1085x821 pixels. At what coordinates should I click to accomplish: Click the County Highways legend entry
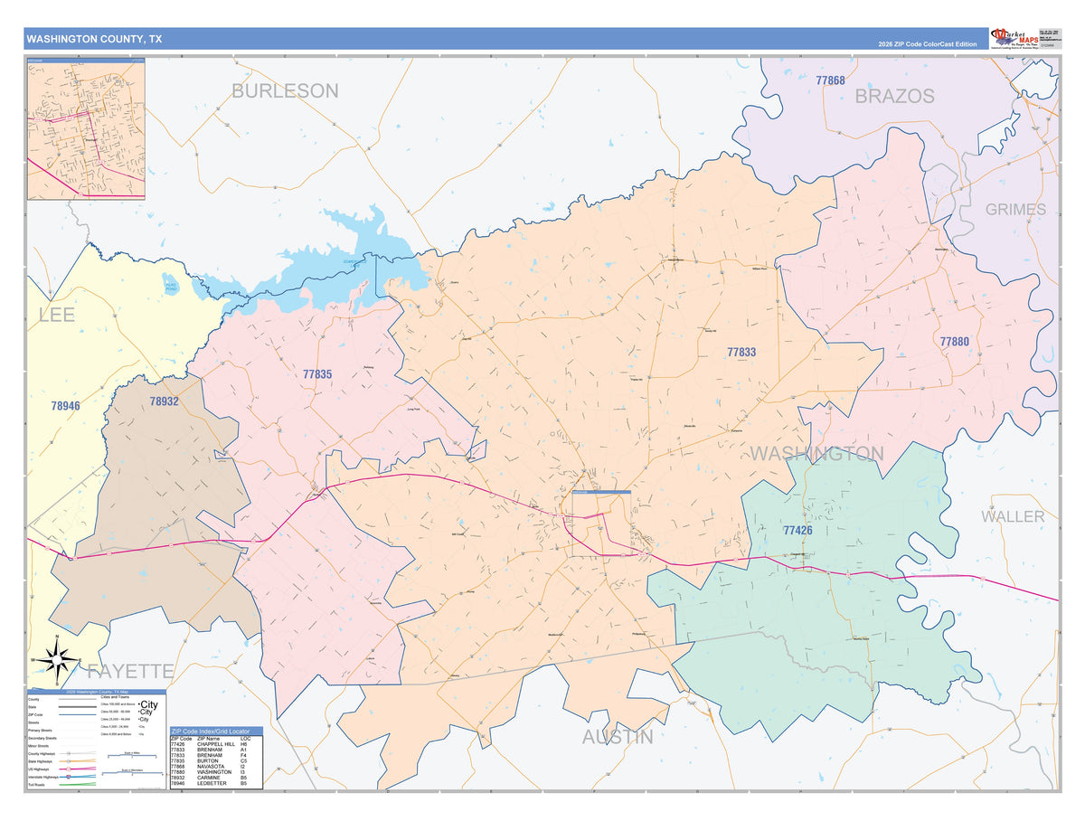coord(62,753)
